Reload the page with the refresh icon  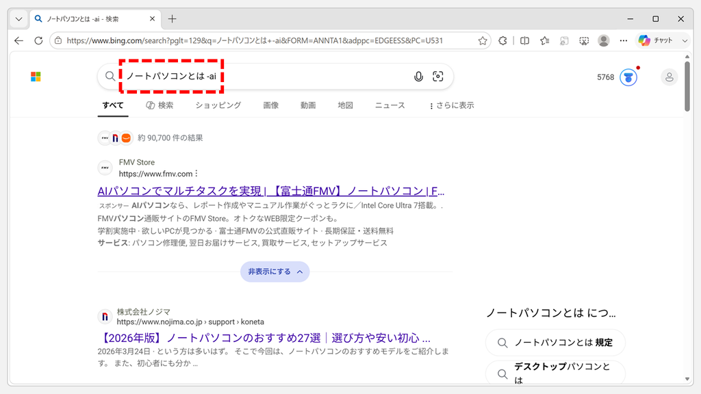pos(38,40)
